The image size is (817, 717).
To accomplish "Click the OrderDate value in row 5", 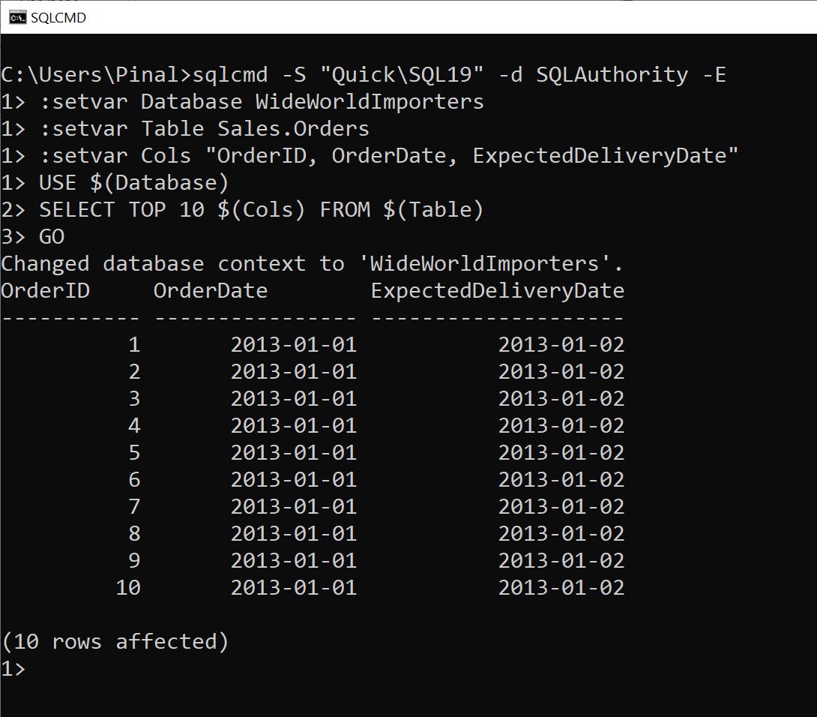I will [293, 452].
